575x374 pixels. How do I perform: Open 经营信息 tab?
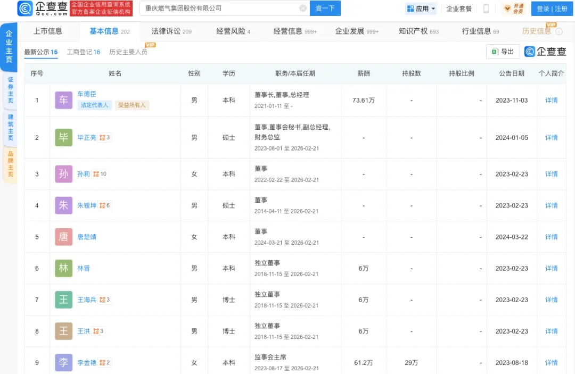(295, 31)
